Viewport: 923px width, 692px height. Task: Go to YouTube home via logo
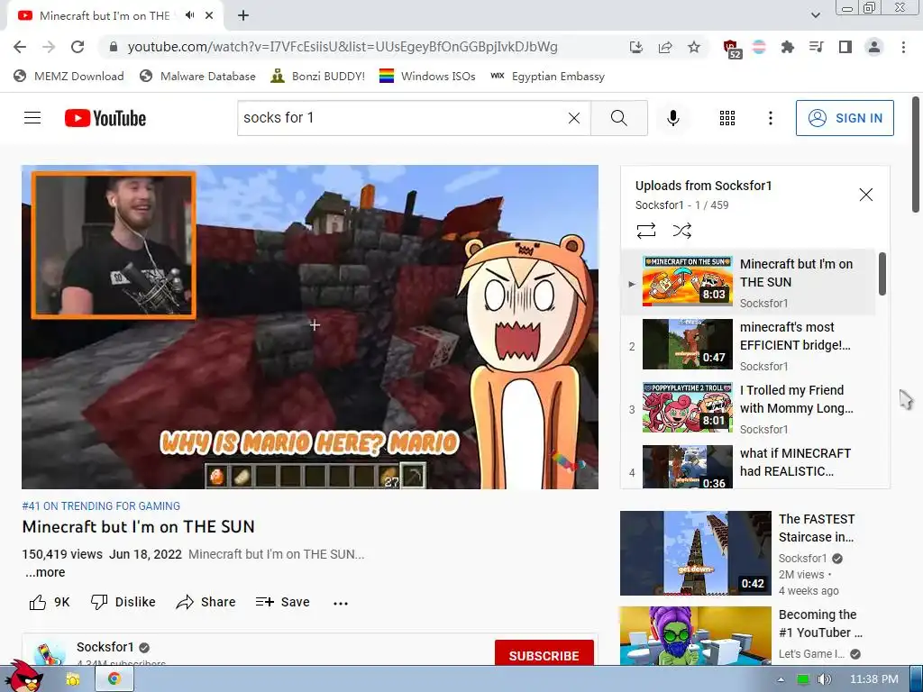click(105, 118)
